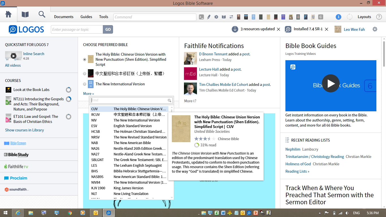
Task: Choose NRSV in the Bible list
Action: pos(129,137)
